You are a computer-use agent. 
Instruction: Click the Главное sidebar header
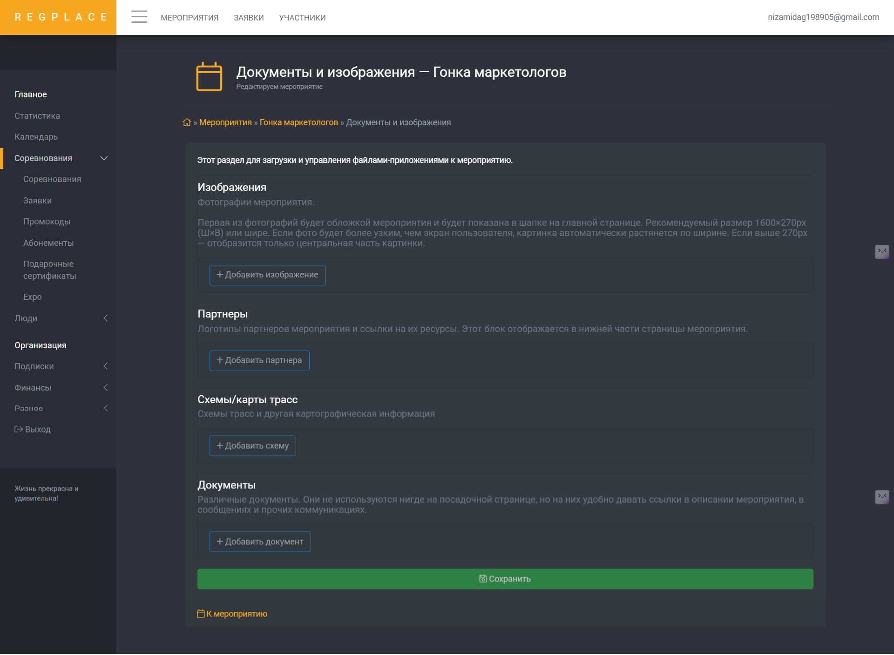pos(31,95)
